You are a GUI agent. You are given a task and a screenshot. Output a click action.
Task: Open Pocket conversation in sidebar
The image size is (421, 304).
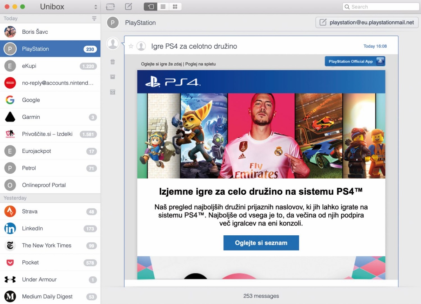pyautogui.click(x=50, y=262)
